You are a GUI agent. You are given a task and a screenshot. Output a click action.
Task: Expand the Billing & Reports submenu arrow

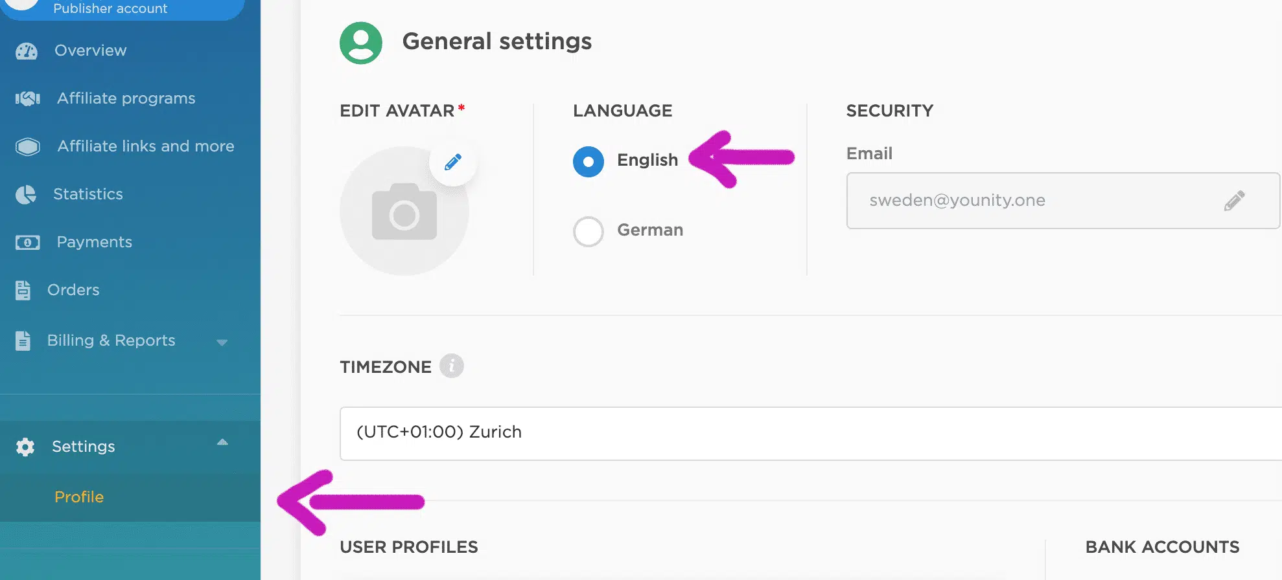222,342
